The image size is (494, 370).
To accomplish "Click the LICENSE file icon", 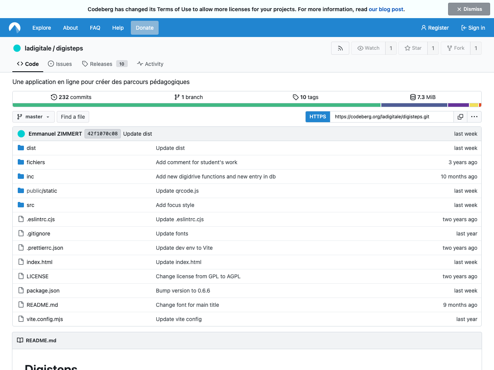I will 21,276.
